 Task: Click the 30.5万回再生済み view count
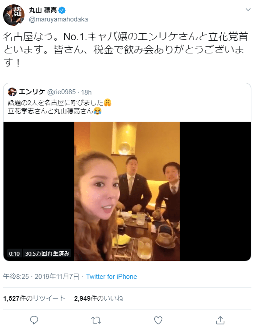coord(47,253)
